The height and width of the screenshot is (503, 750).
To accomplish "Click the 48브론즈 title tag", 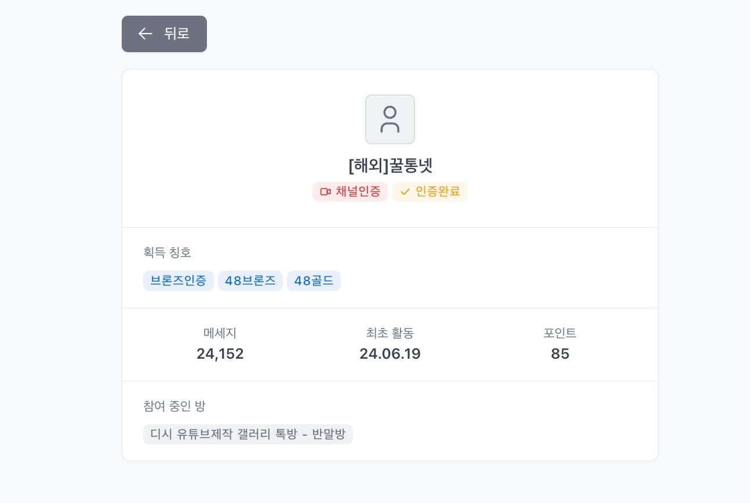I will point(250,281).
